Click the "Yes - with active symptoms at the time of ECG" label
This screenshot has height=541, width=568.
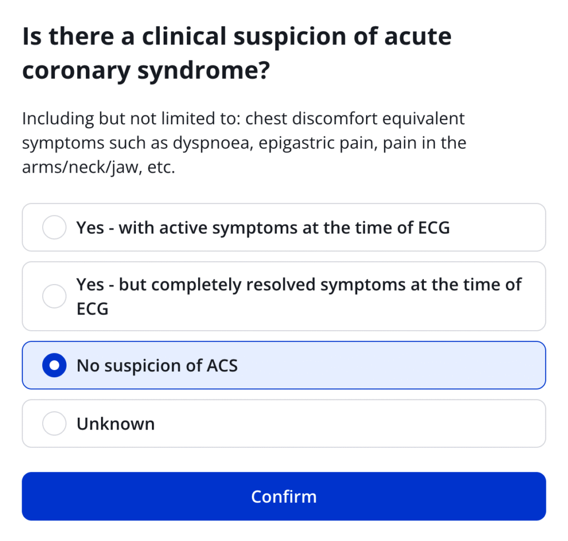pos(263,227)
